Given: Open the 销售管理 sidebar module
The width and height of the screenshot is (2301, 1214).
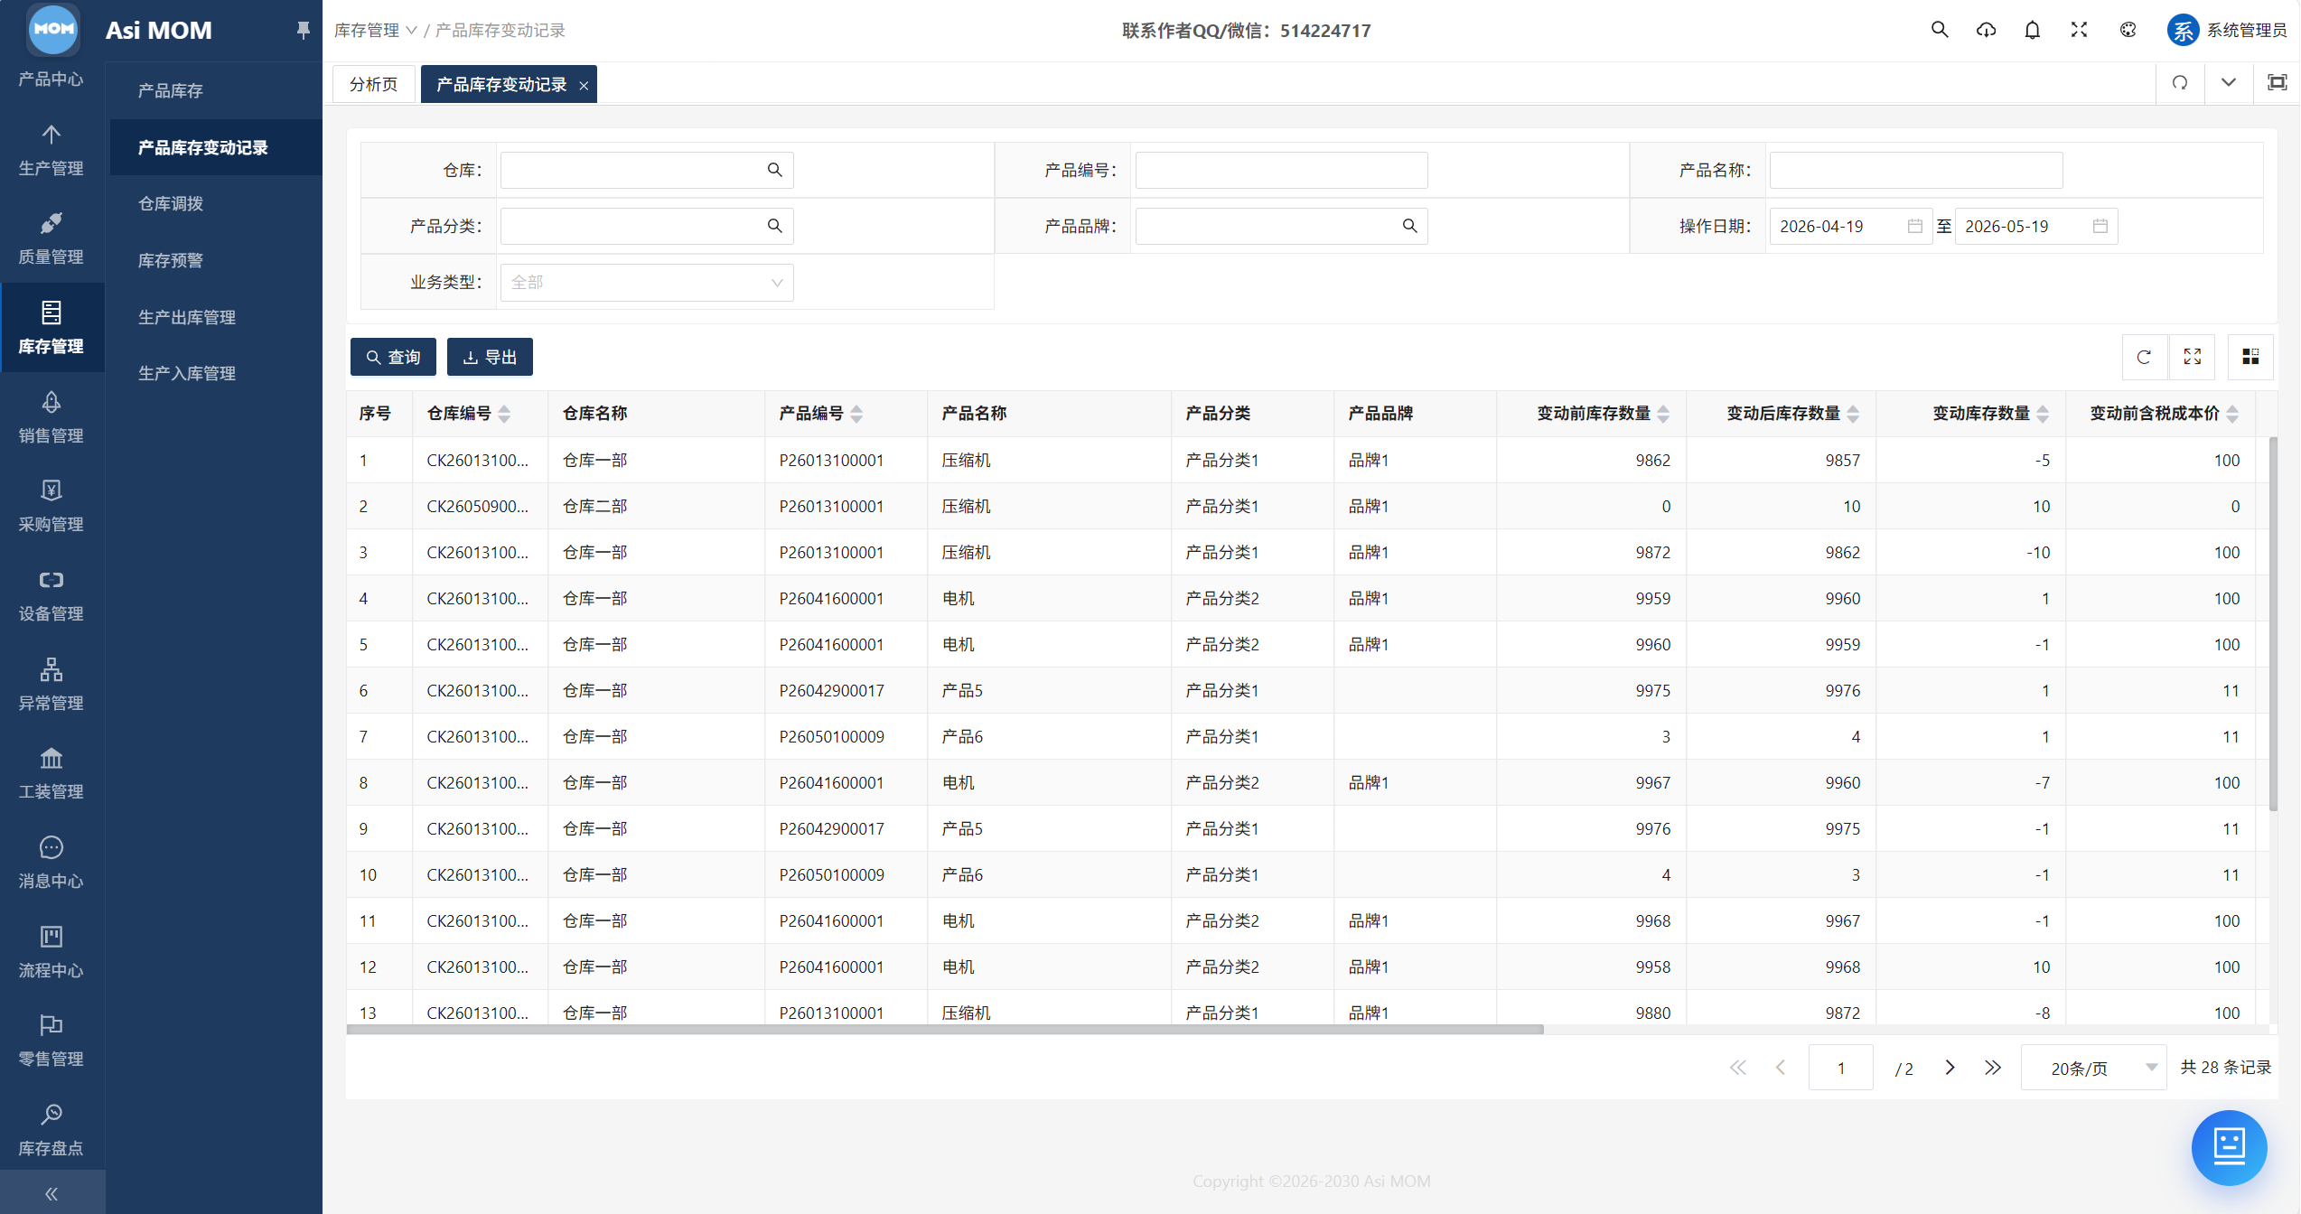Looking at the screenshot, I should [51, 417].
